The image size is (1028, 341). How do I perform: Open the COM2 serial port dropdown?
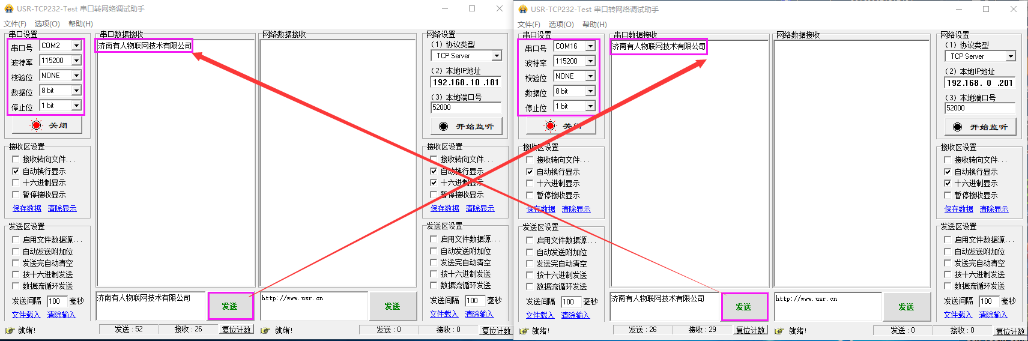tap(76, 46)
